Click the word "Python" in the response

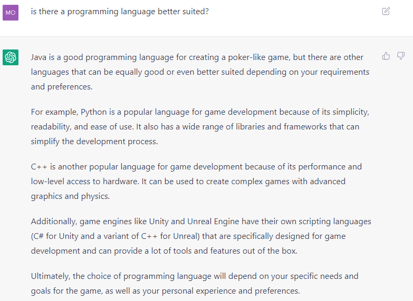click(x=93, y=112)
